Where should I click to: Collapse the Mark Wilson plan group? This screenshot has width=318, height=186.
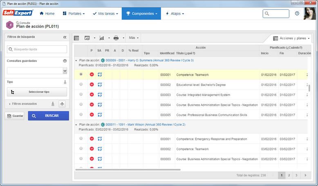76,125
